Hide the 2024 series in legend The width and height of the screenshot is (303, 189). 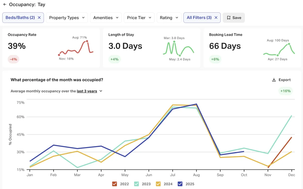[159, 184]
